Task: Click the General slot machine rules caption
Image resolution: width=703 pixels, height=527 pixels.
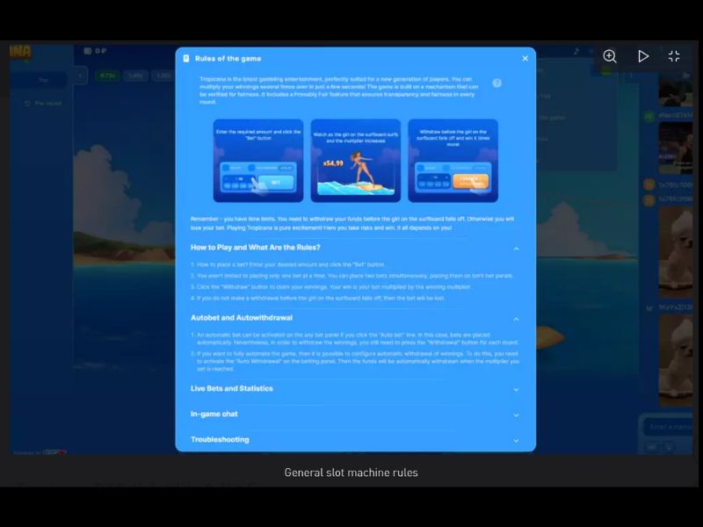Action: 351,473
